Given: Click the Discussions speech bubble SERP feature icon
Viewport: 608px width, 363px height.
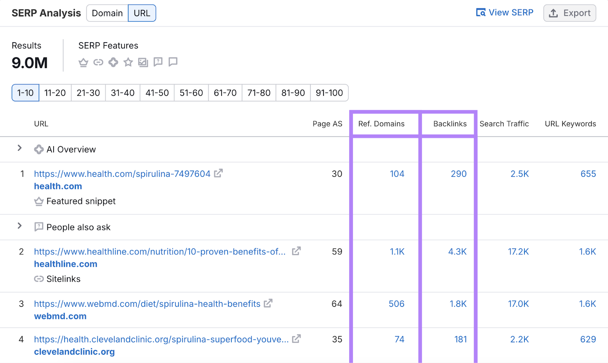Looking at the screenshot, I should click(173, 62).
